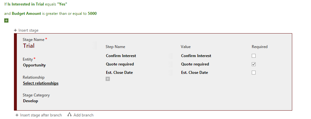Click the Add branch fork icon

pyautogui.click(x=69, y=115)
